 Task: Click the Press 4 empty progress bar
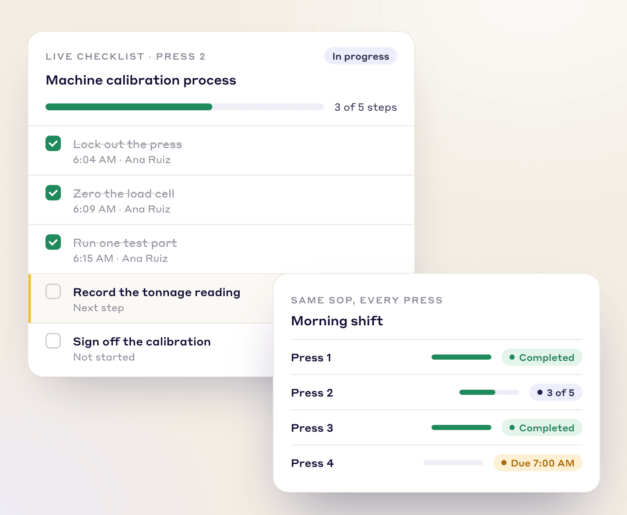[453, 463]
